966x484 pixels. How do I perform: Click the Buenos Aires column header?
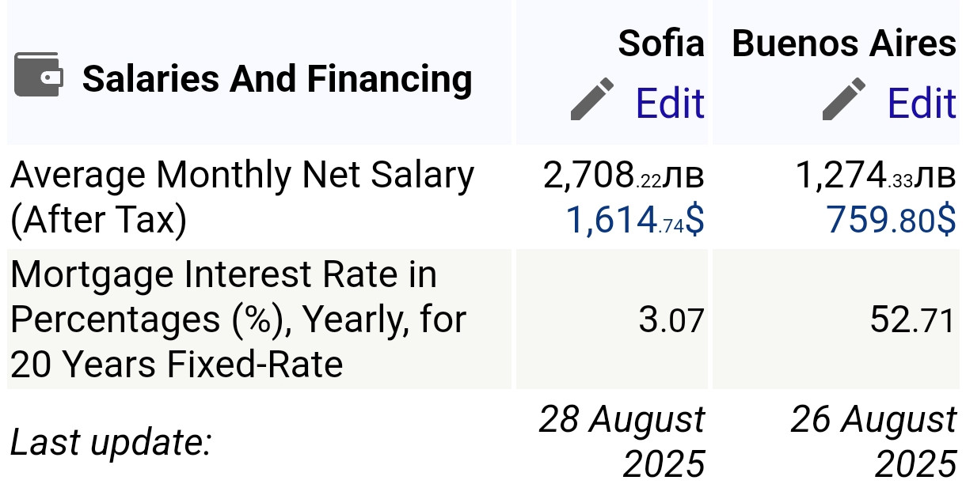(x=844, y=43)
